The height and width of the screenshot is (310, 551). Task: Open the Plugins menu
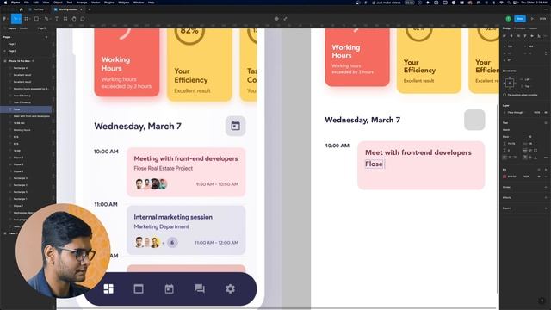pyautogui.click(x=109, y=3)
